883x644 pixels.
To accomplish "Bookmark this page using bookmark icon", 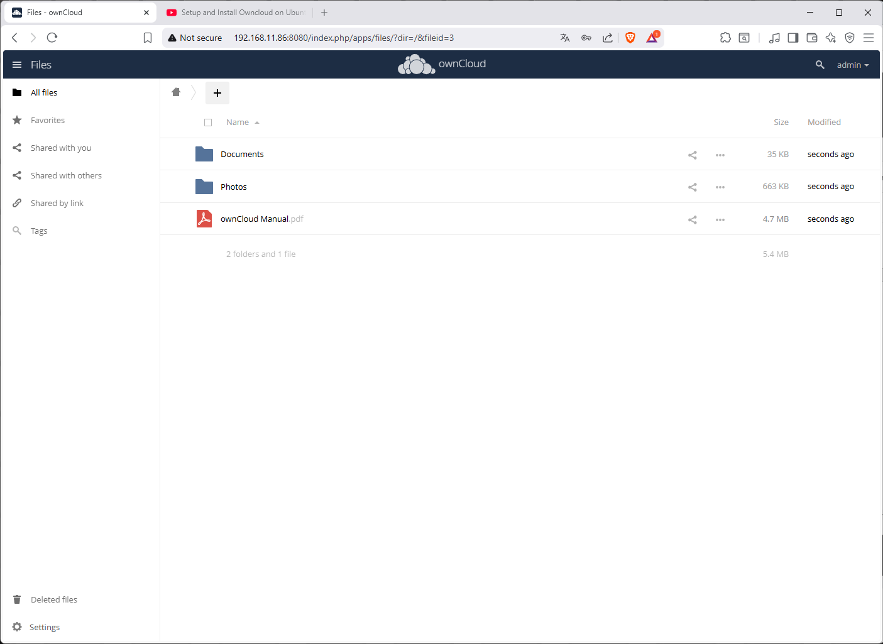I will click(148, 38).
